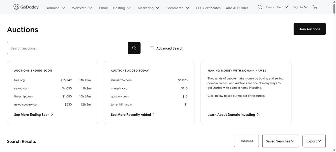Click the Auctions Added Today heading
The height and width of the screenshot is (152, 336).
point(130,71)
